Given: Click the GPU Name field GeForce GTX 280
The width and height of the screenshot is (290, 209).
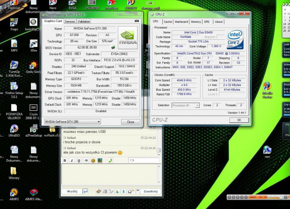Looking at the screenshot, I should coord(90,29).
